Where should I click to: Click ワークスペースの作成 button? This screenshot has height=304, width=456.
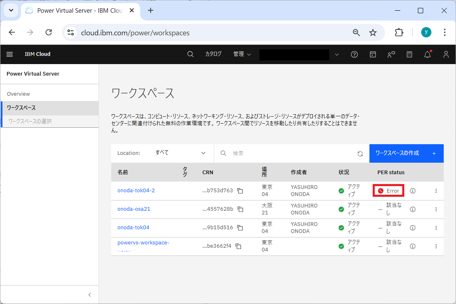coord(406,154)
